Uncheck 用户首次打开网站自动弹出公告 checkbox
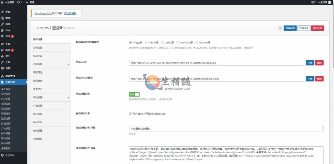 pos(130,113)
